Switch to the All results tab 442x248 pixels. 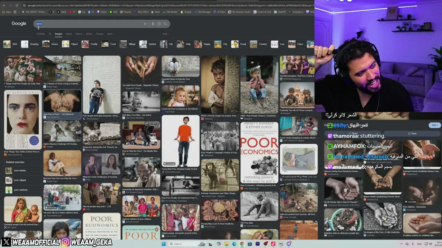pyautogui.click(x=50, y=34)
